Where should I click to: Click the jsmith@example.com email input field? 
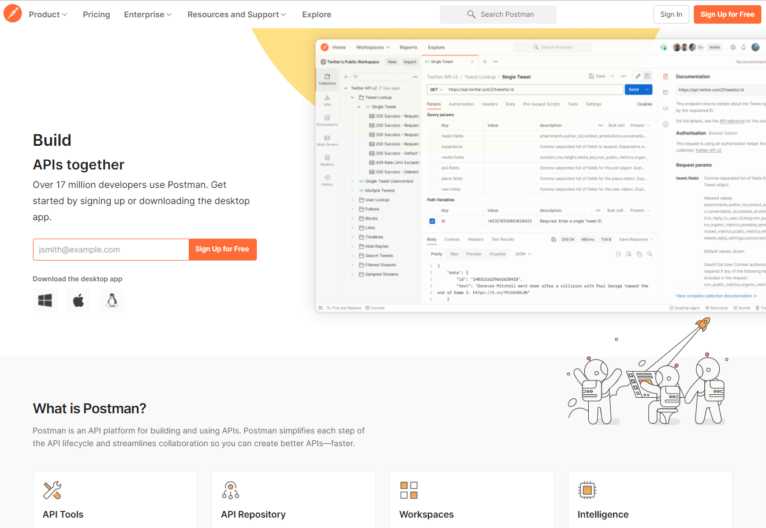111,250
